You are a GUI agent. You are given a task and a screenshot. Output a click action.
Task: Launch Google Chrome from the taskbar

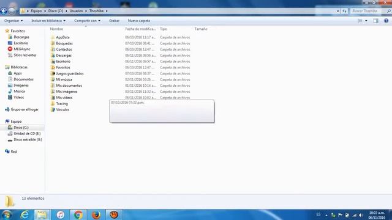click(78, 215)
